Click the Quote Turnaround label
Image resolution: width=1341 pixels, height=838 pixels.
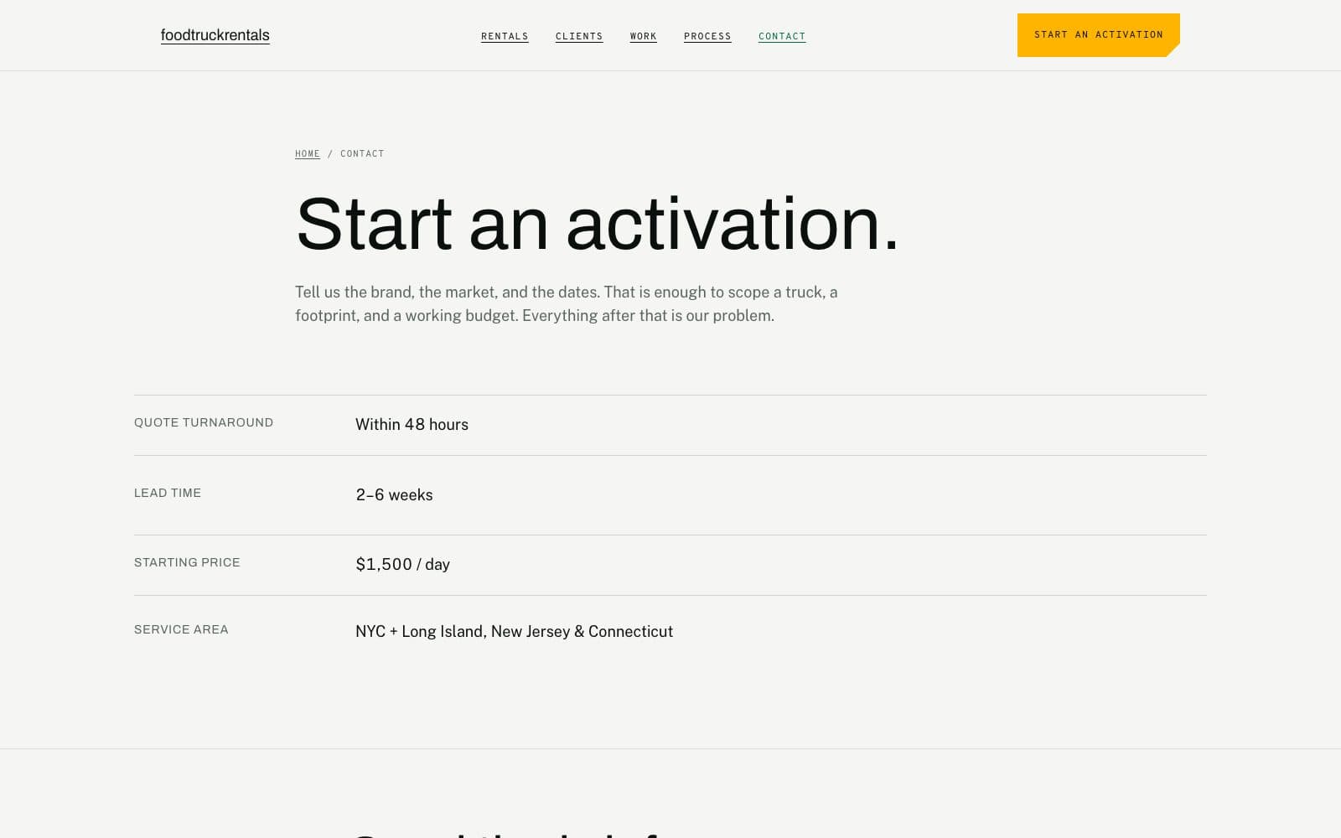204,422
